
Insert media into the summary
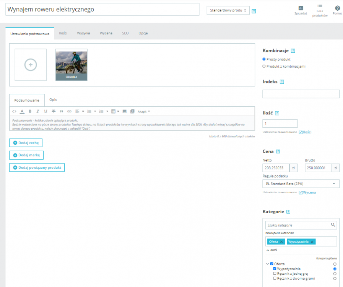click(132, 111)
